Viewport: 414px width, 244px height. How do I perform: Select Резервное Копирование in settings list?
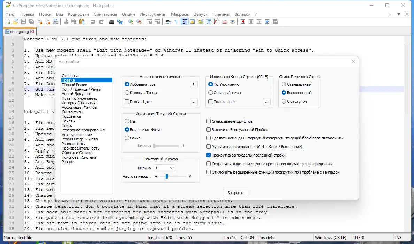click(x=83, y=130)
